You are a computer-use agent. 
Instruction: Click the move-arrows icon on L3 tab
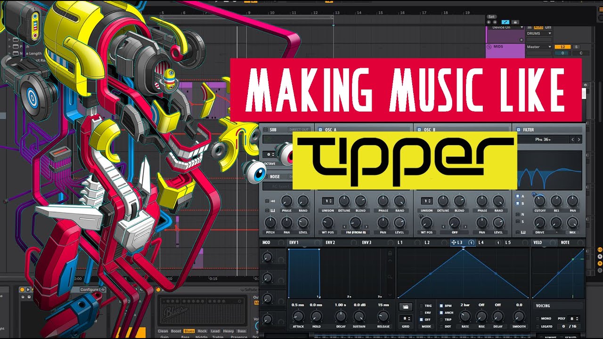[x=453, y=242]
